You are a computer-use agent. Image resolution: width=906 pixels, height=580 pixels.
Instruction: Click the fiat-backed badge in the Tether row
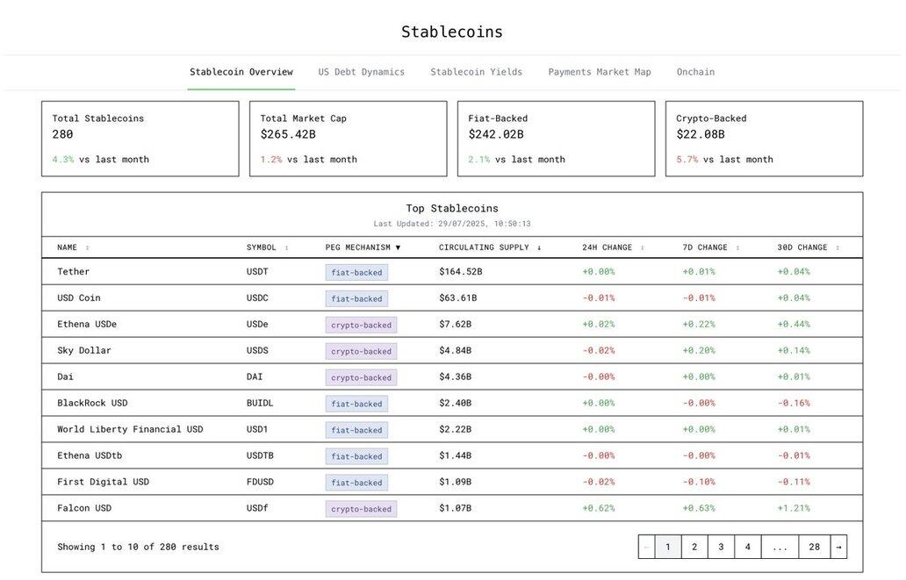click(x=356, y=273)
